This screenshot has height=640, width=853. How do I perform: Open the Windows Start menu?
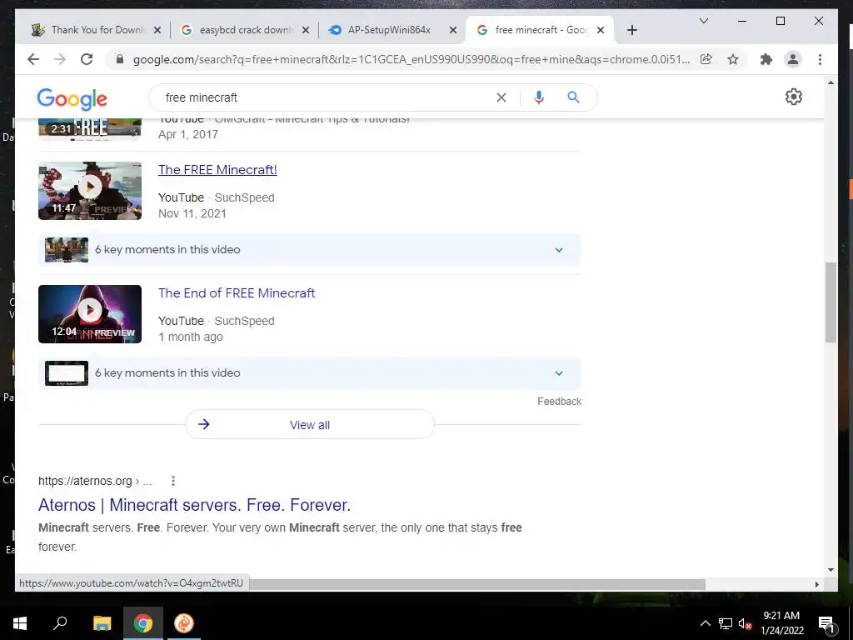coord(20,623)
